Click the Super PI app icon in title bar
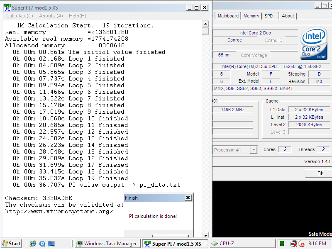This screenshot has height=249, width=332. [x=7, y=7]
